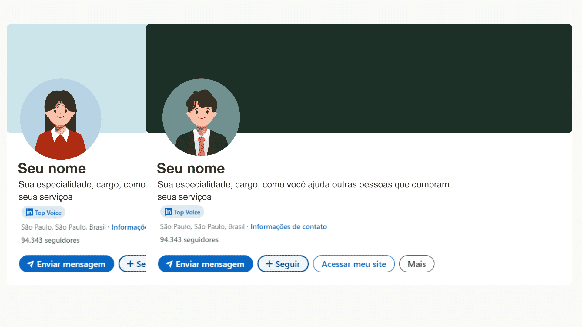Click the plus icon on the Seguir button
Screen dimensions: 582x327
[x=269, y=264]
